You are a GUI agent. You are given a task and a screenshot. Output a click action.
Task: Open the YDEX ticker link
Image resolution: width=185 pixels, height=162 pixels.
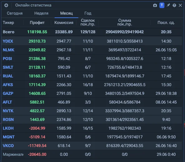tap(8, 41)
